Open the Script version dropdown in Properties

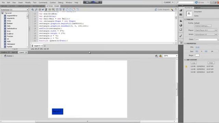(206, 34)
